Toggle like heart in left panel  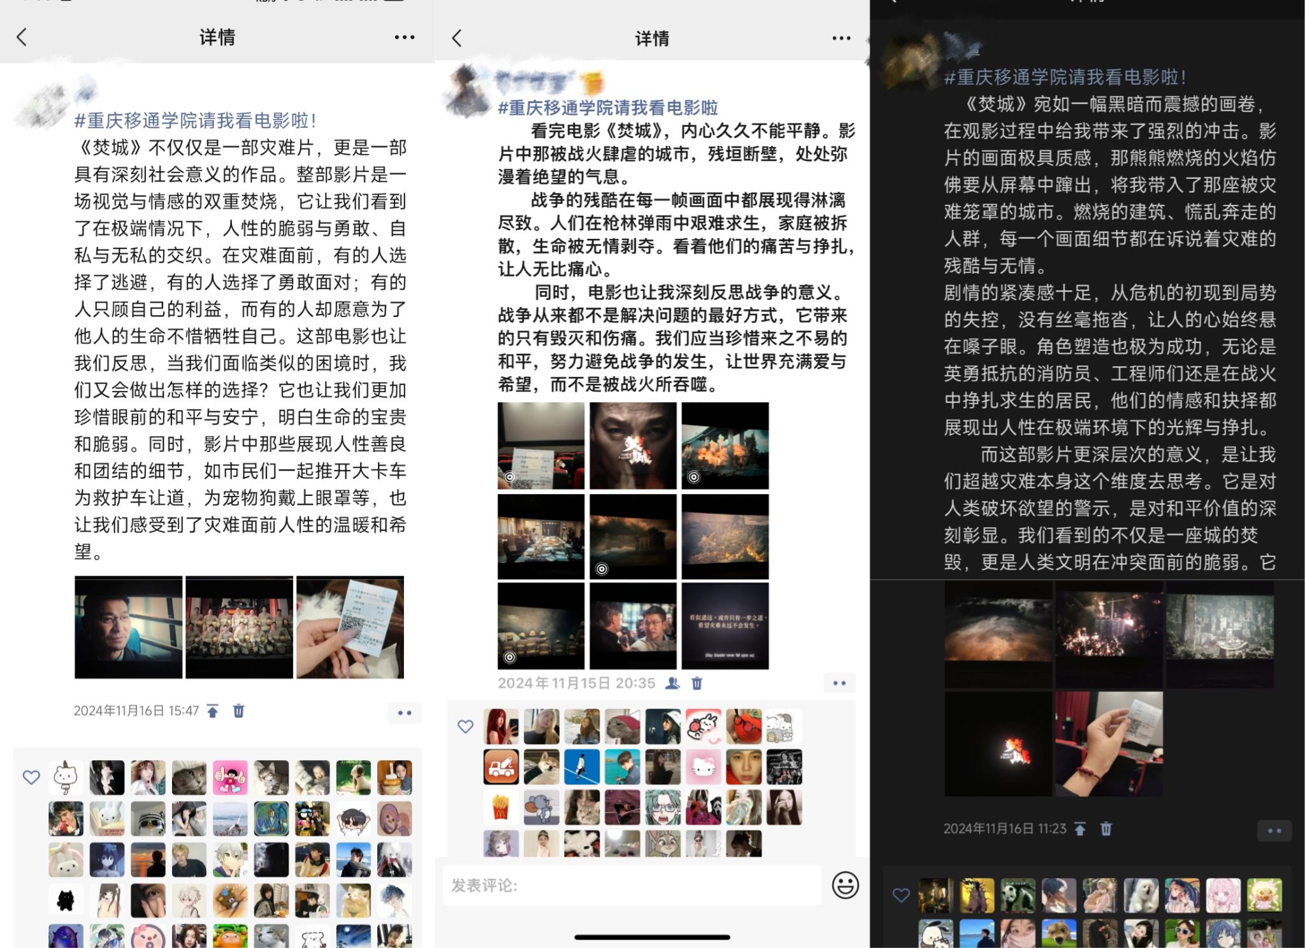click(x=31, y=777)
